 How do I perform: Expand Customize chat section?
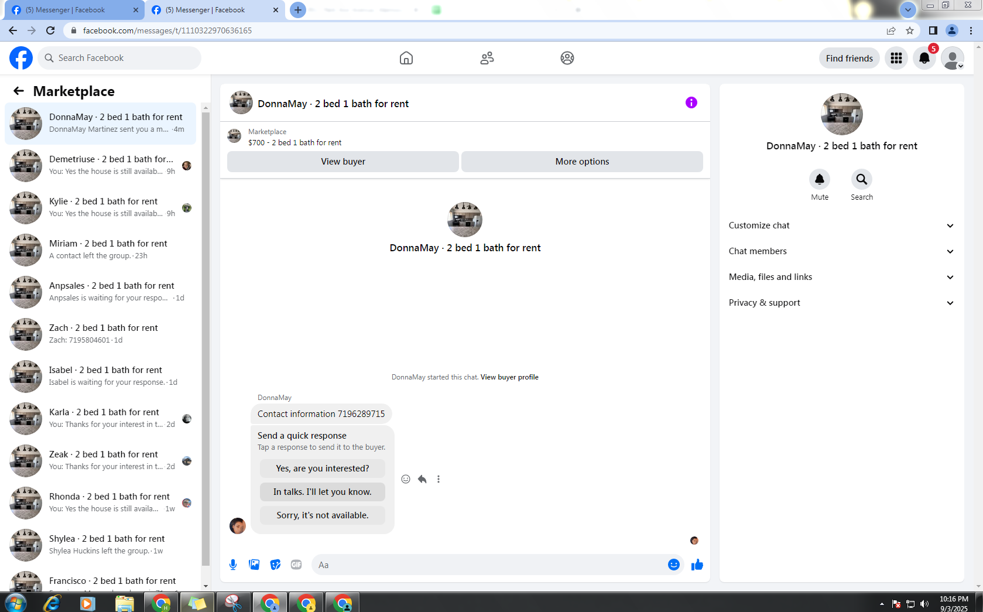tap(841, 225)
